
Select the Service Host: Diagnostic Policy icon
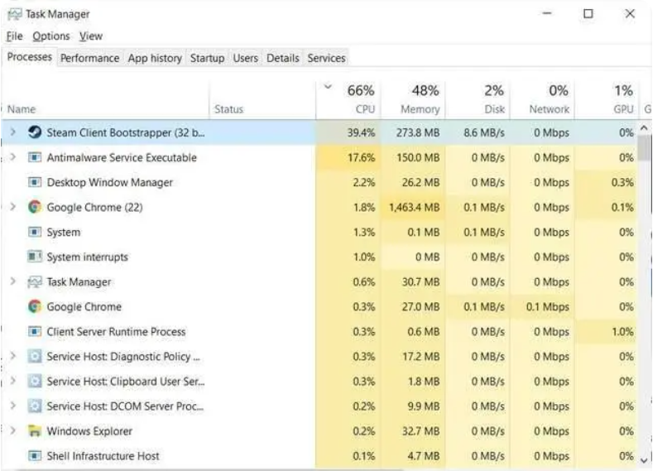pos(35,357)
